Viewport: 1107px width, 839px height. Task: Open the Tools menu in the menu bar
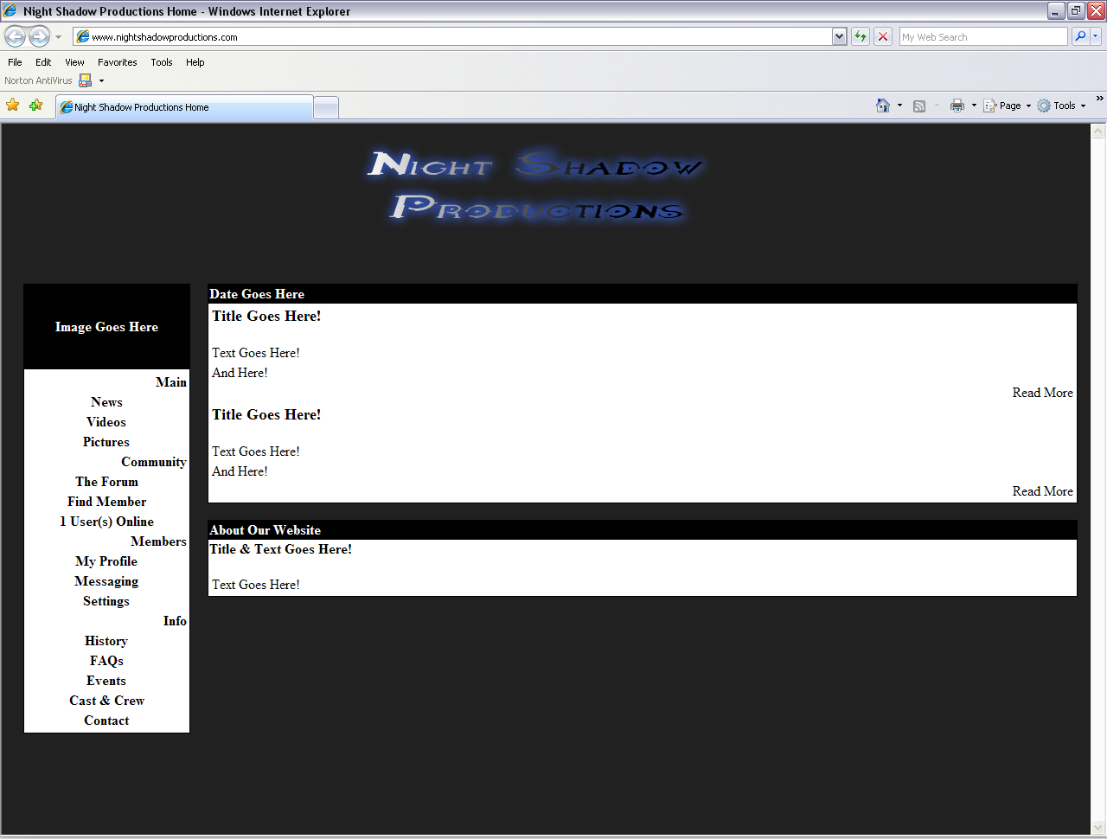click(x=162, y=62)
